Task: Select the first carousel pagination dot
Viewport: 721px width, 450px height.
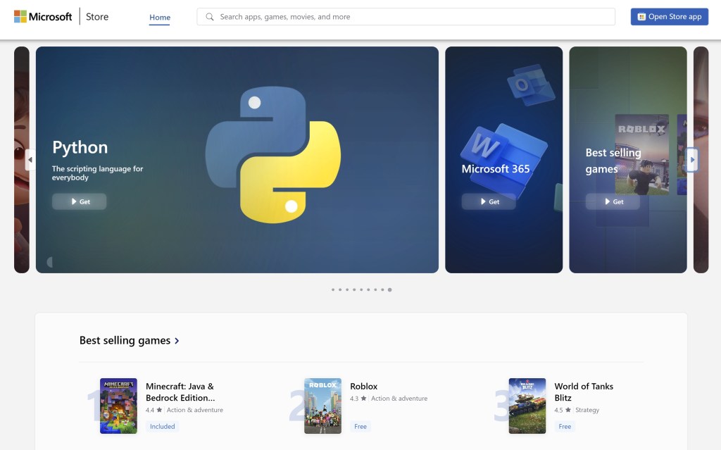Action: (333, 289)
